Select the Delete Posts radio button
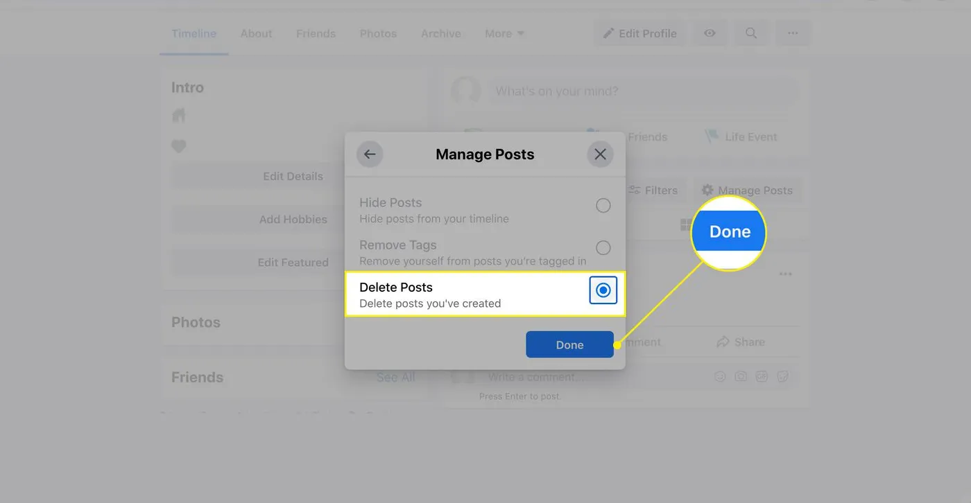Image resolution: width=971 pixels, height=503 pixels. (603, 290)
